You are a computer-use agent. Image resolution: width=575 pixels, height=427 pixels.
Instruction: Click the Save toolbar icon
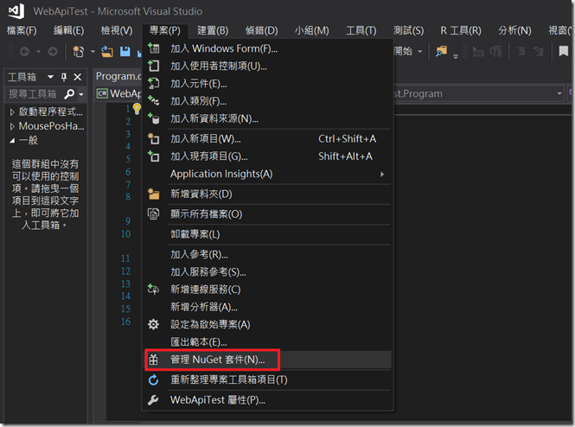point(125,51)
